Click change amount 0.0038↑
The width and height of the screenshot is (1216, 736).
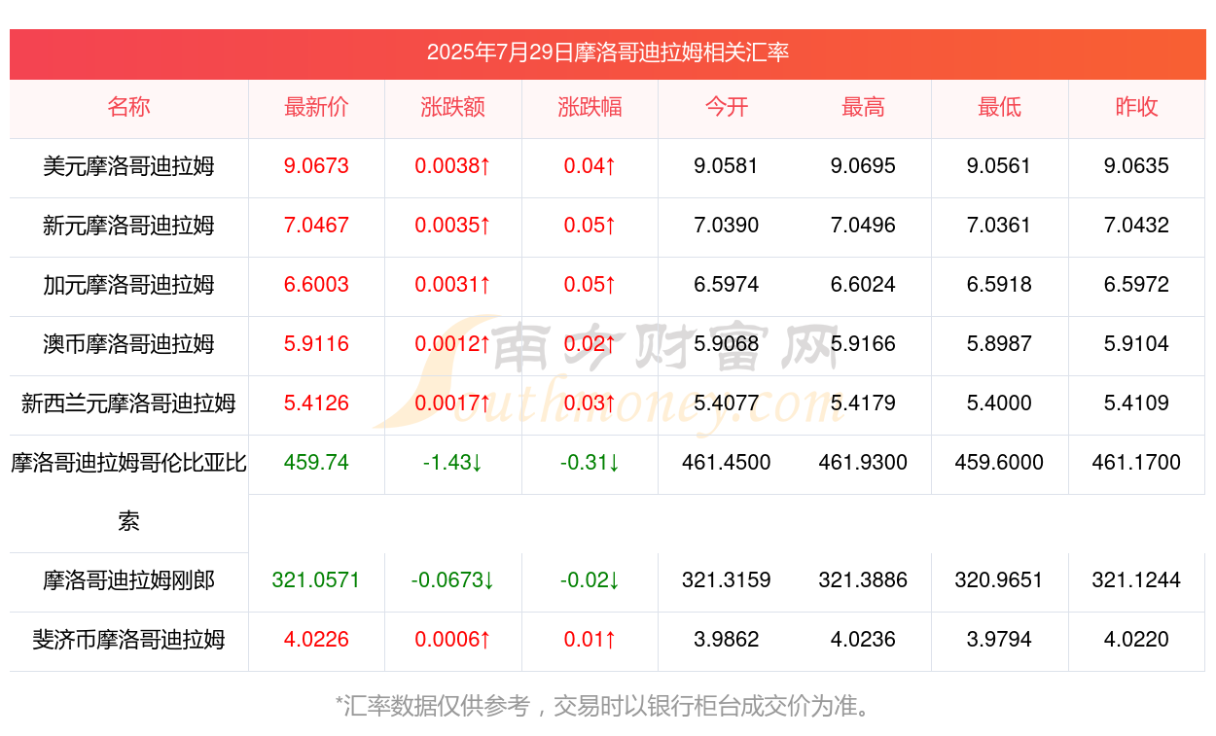pyautogui.click(x=453, y=166)
